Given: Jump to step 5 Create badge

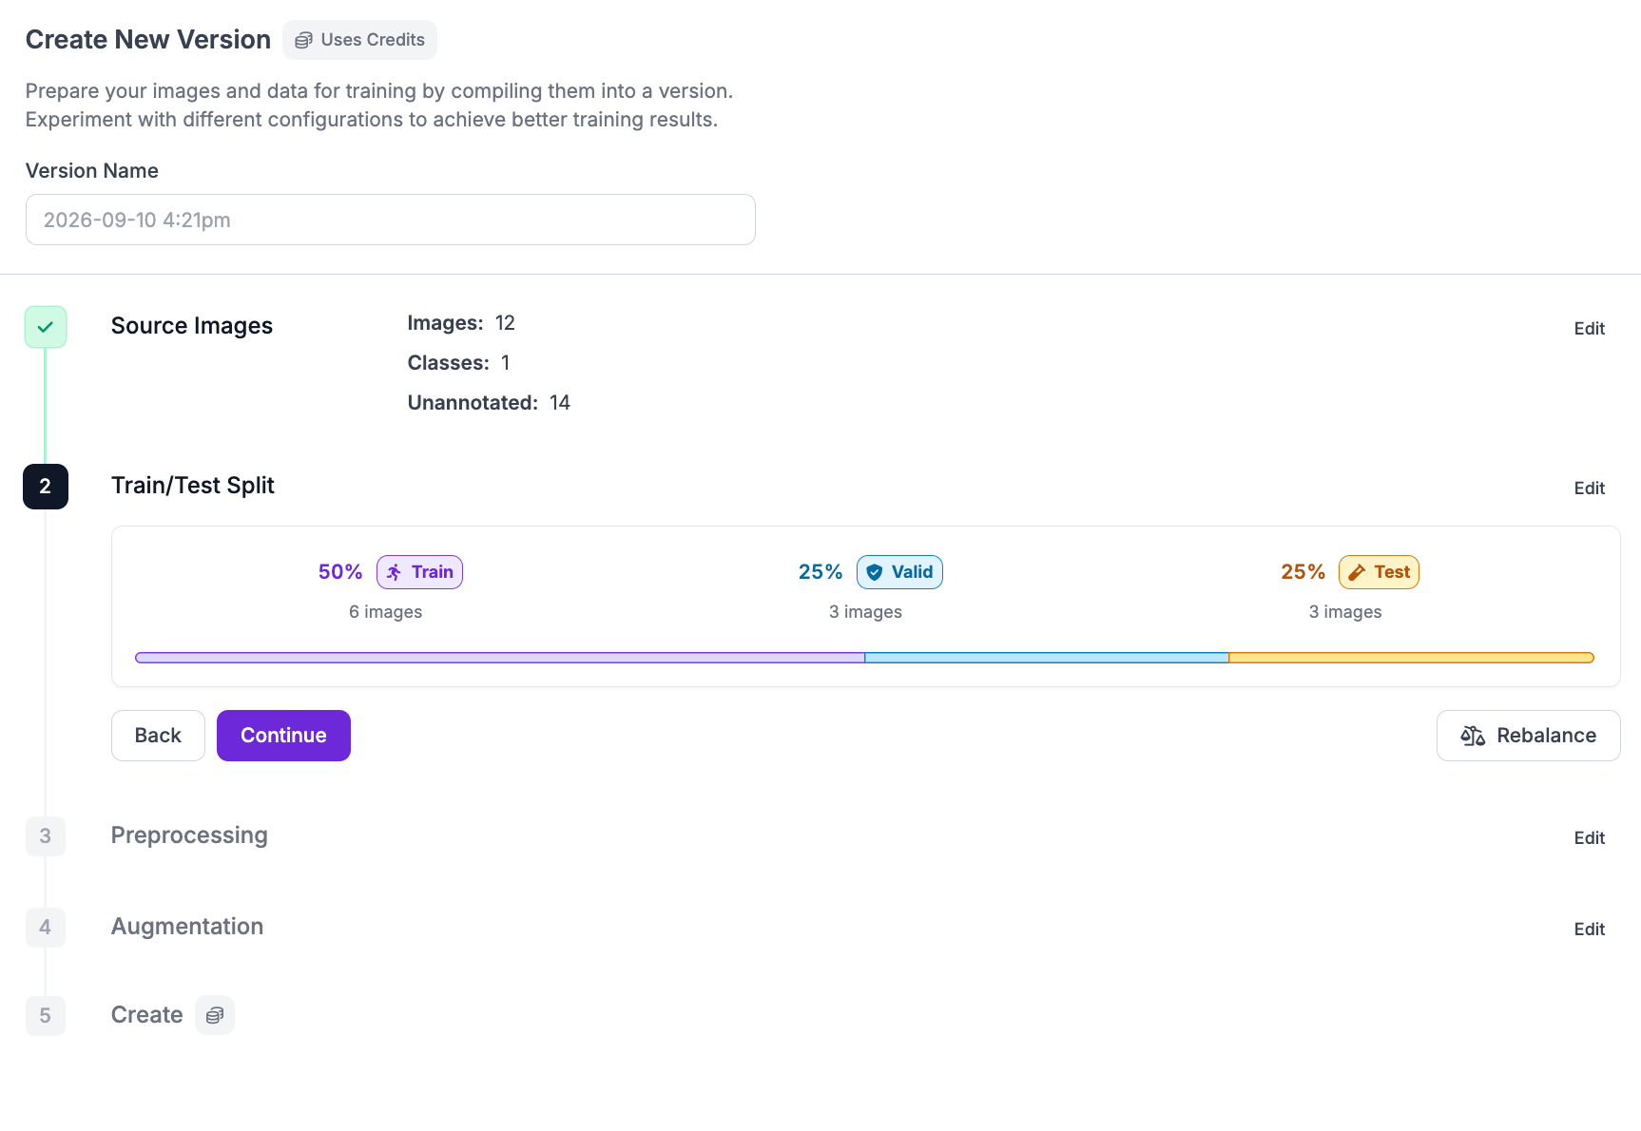Looking at the screenshot, I should 46,1016.
